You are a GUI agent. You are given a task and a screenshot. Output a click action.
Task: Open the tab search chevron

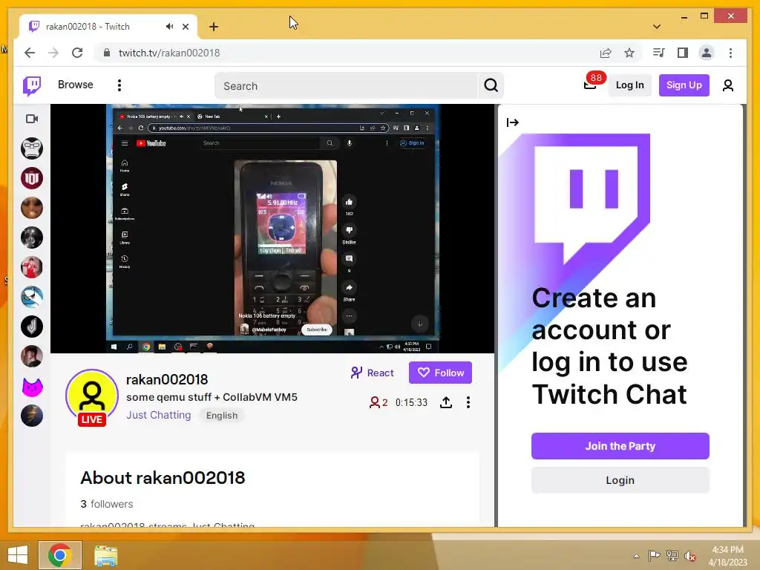click(x=657, y=27)
